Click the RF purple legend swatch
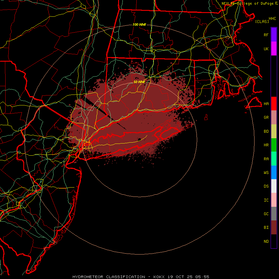The image size is (279, 279). [274, 35]
